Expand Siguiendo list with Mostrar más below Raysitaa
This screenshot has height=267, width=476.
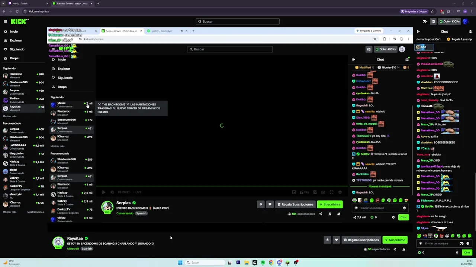click(x=10, y=116)
